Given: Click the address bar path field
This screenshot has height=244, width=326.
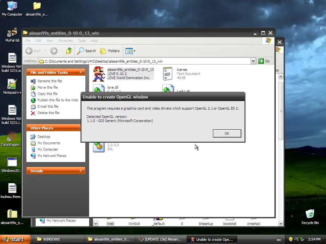Looking at the screenshot, I should click(145, 61).
